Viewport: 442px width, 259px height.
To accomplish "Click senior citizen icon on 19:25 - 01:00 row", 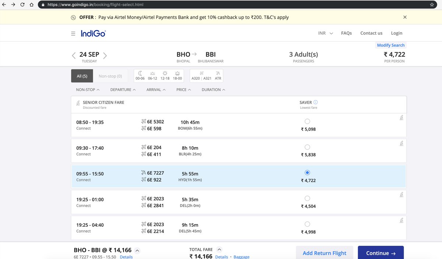I will point(401,195).
